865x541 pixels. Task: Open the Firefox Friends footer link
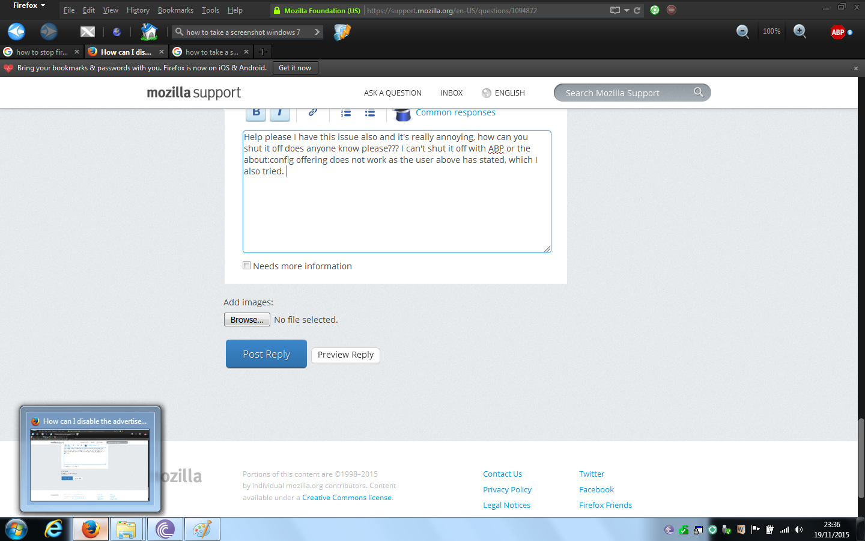(x=605, y=506)
